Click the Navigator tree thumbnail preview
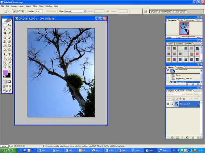 pos(184,29)
